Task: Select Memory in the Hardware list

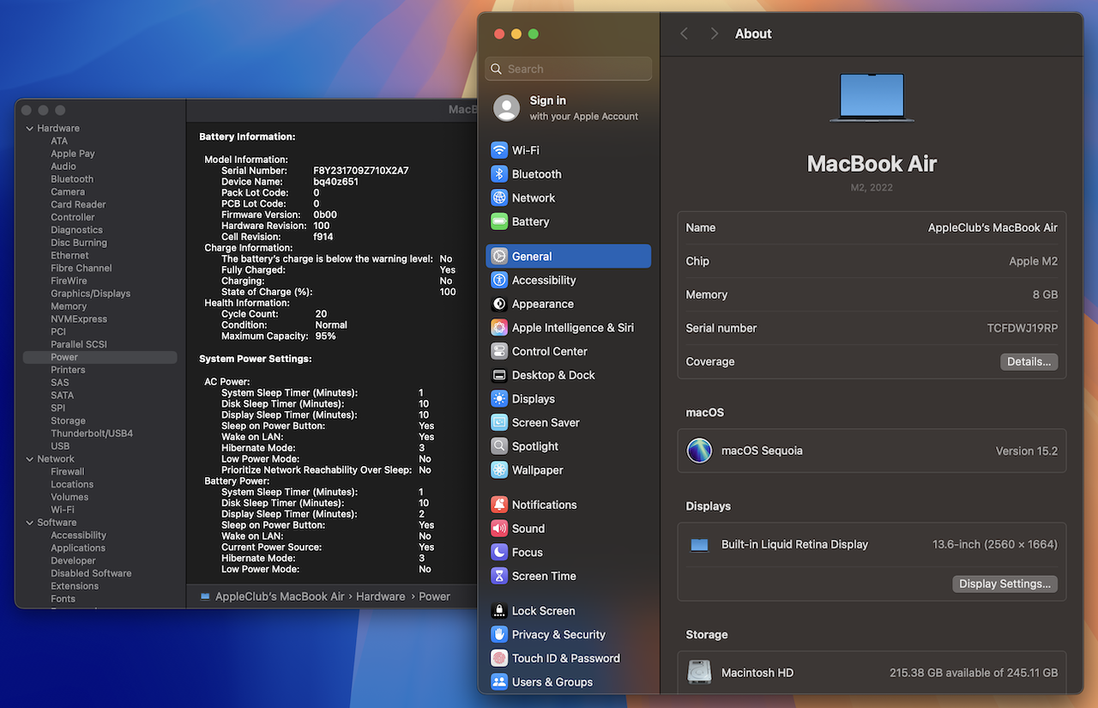Action: coord(69,306)
